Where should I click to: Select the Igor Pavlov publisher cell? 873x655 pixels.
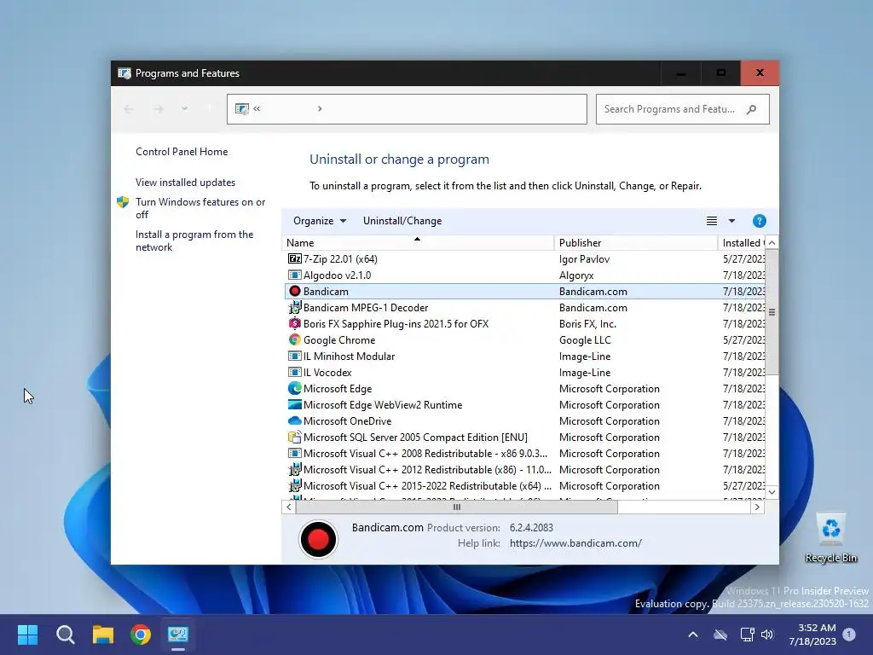click(x=585, y=259)
